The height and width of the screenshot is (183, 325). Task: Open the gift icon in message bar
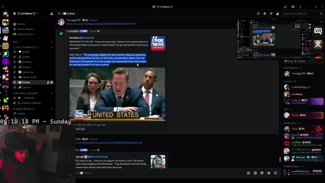(x=248, y=173)
